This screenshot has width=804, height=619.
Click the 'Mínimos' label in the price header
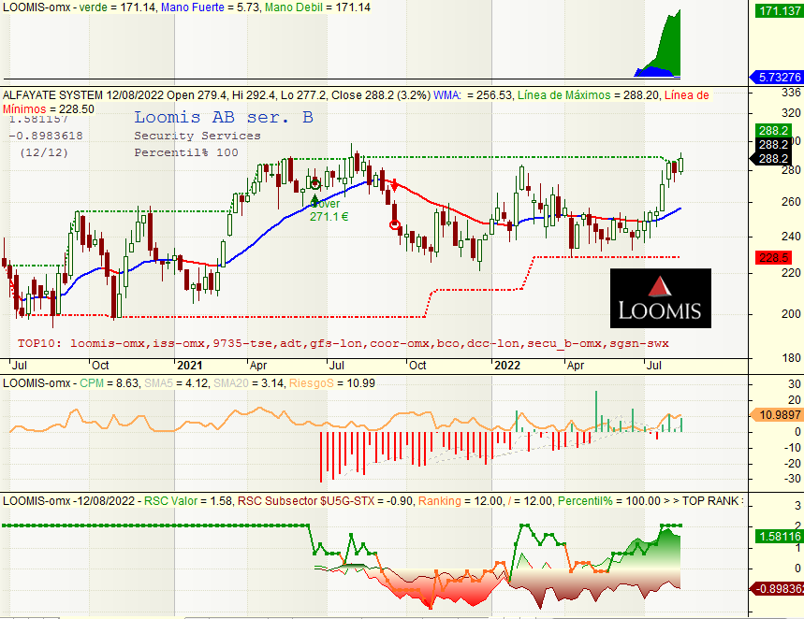(24, 109)
